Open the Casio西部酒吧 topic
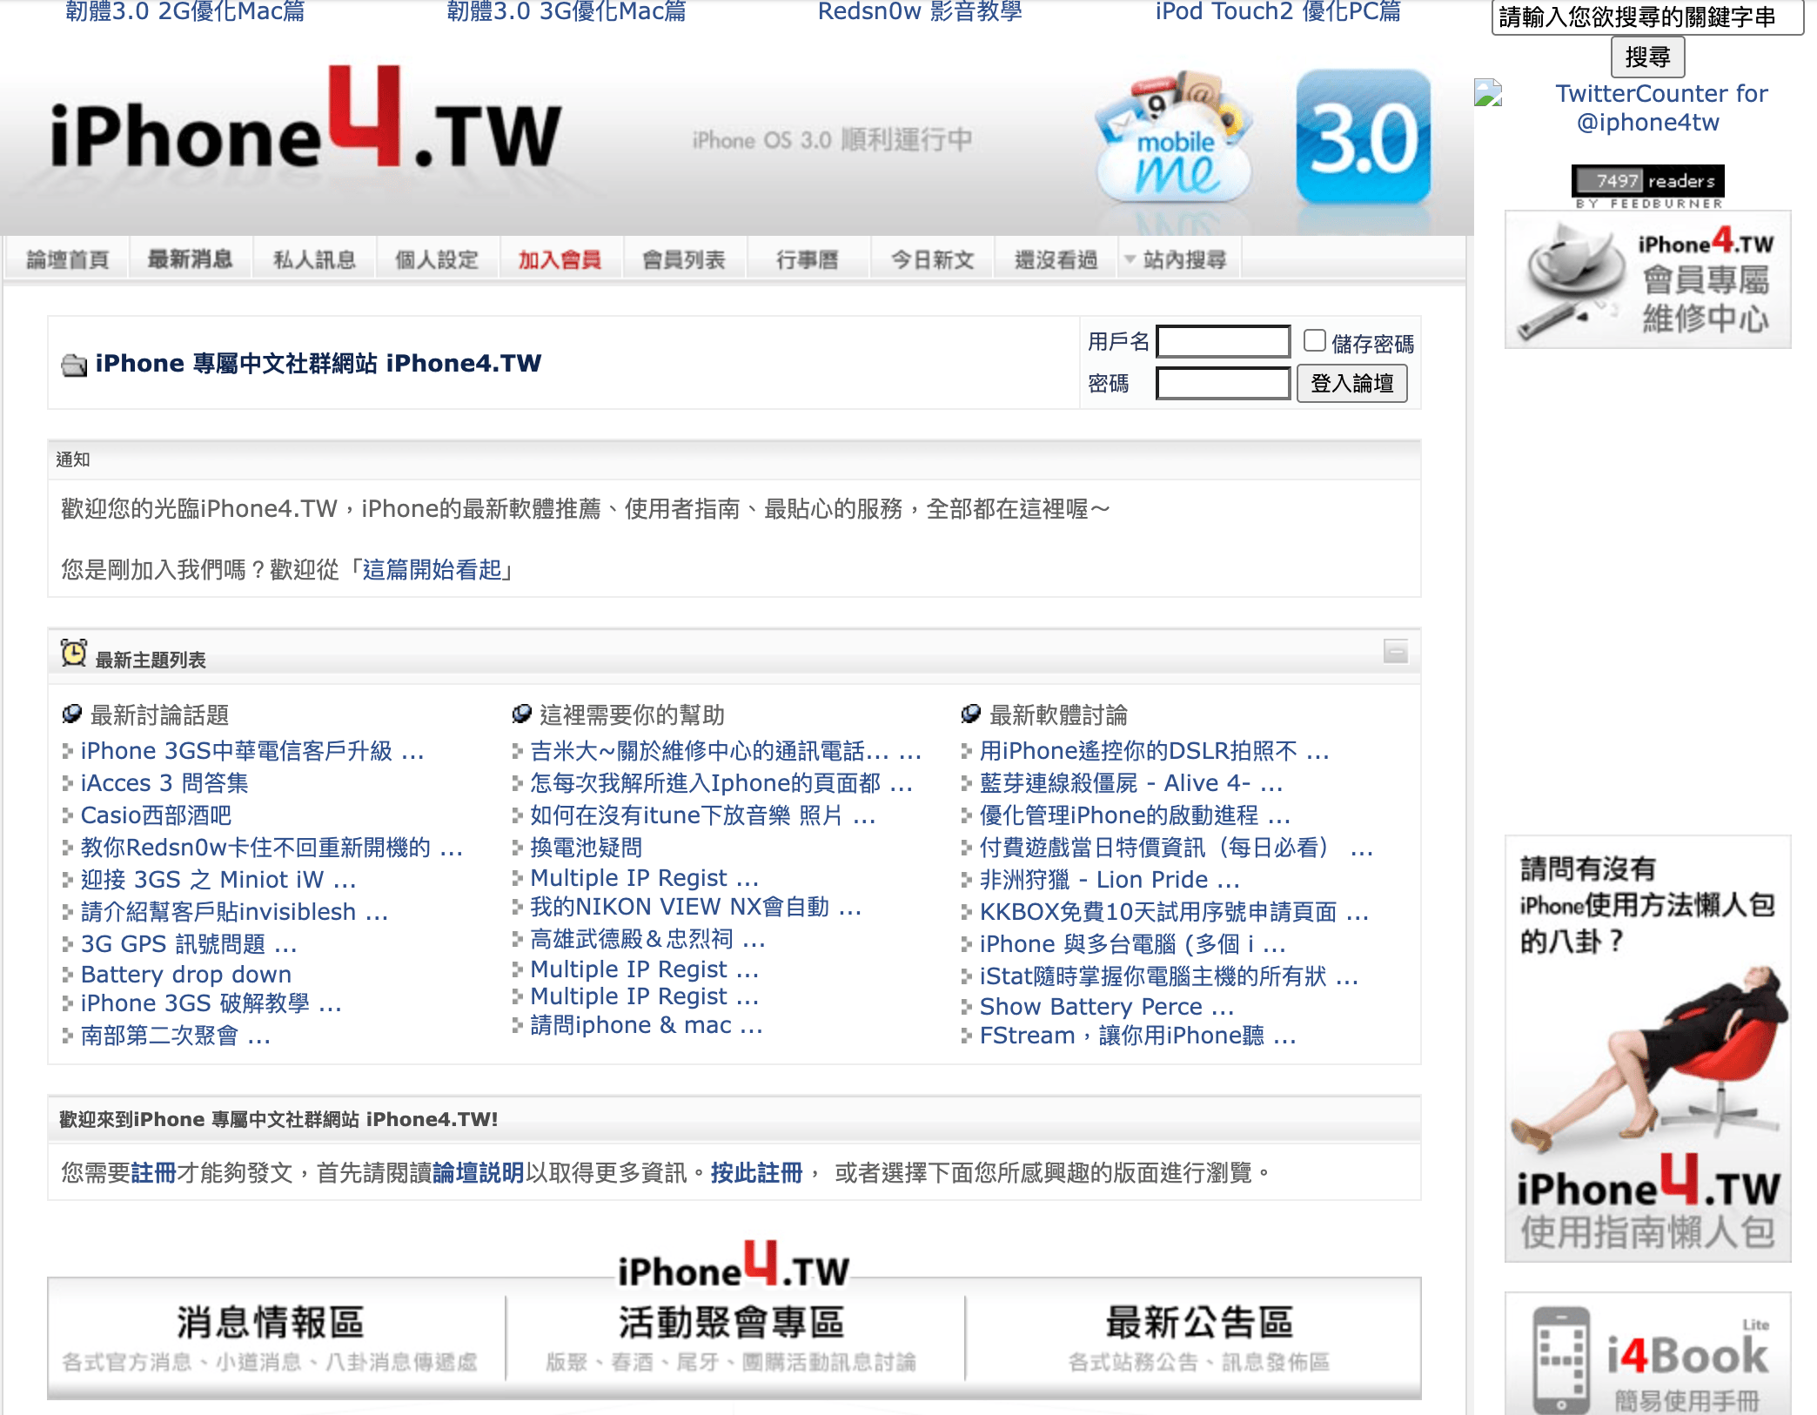This screenshot has height=1415, width=1817. point(156,815)
